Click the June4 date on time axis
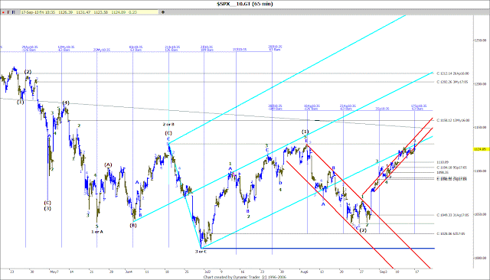This screenshot has height=280, width=490. [129, 272]
